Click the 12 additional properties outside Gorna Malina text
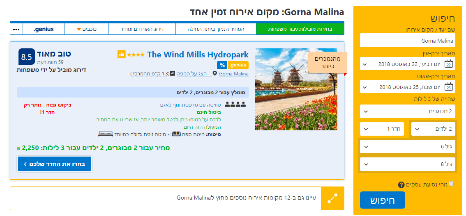 (x=247, y=198)
